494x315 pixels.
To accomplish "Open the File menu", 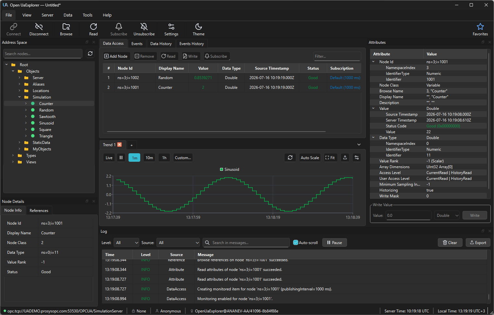I will (x=9, y=15).
